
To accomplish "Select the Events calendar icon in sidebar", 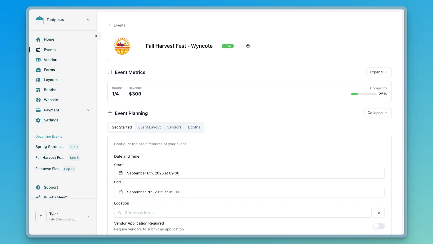I will (38, 50).
